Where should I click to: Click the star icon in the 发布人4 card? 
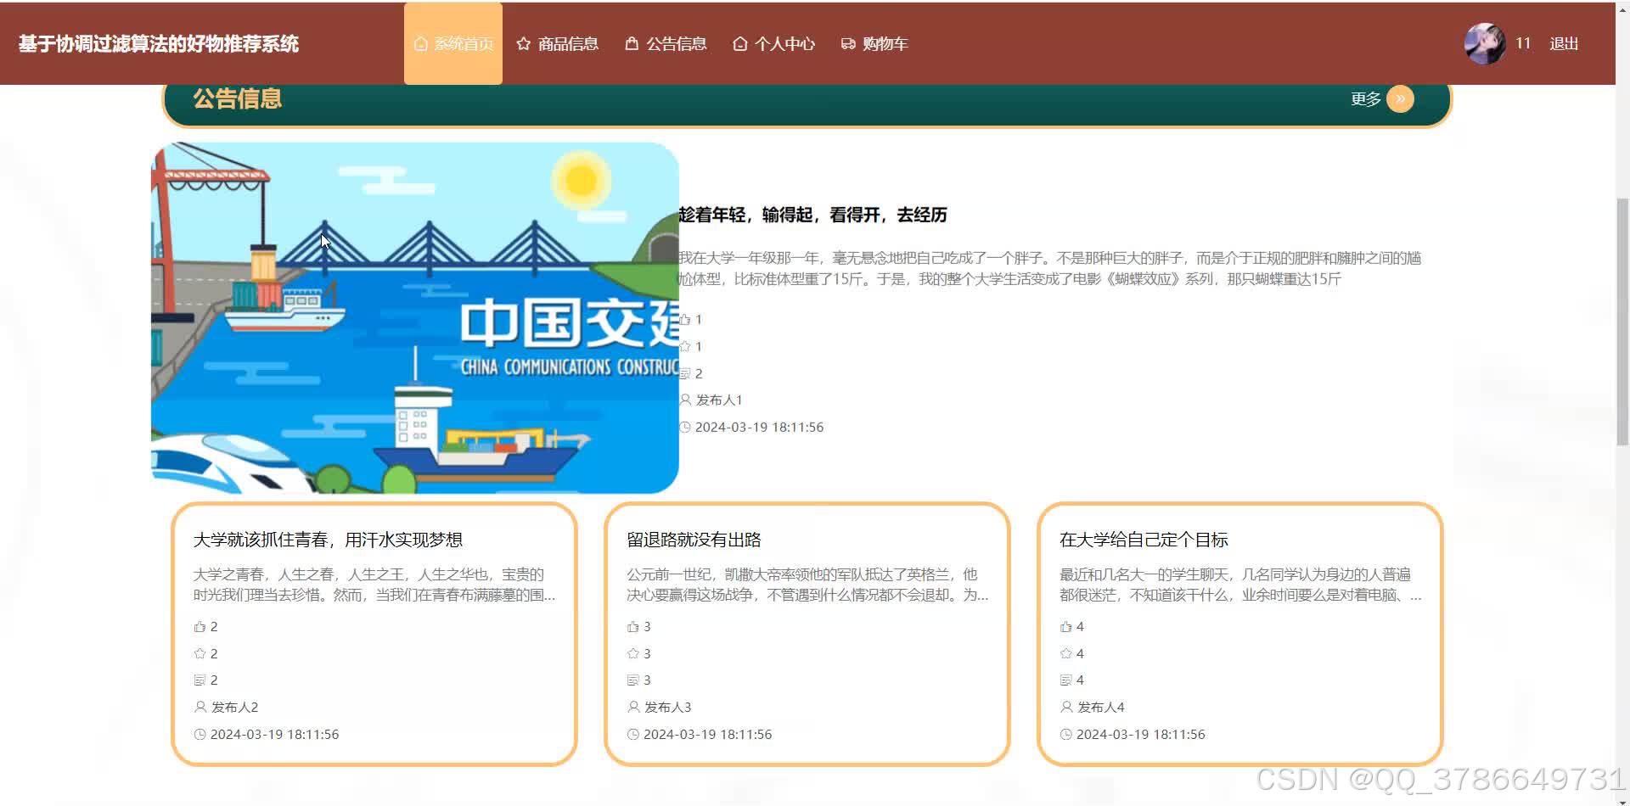point(1065,653)
